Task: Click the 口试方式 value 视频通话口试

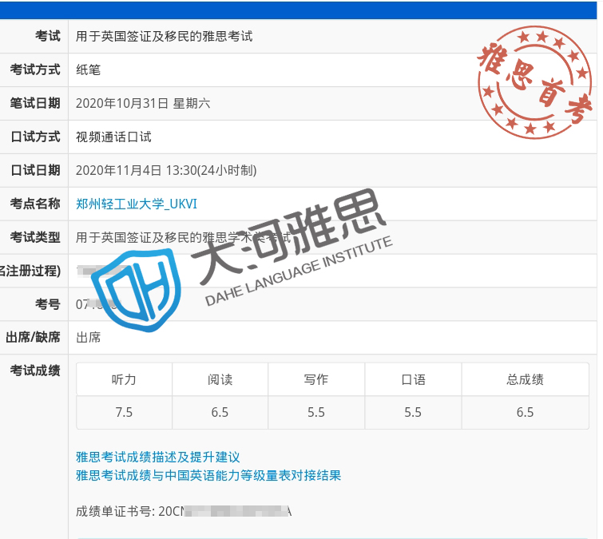Action: click(114, 137)
